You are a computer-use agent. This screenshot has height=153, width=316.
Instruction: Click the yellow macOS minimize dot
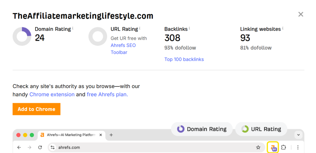click(x=25, y=135)
